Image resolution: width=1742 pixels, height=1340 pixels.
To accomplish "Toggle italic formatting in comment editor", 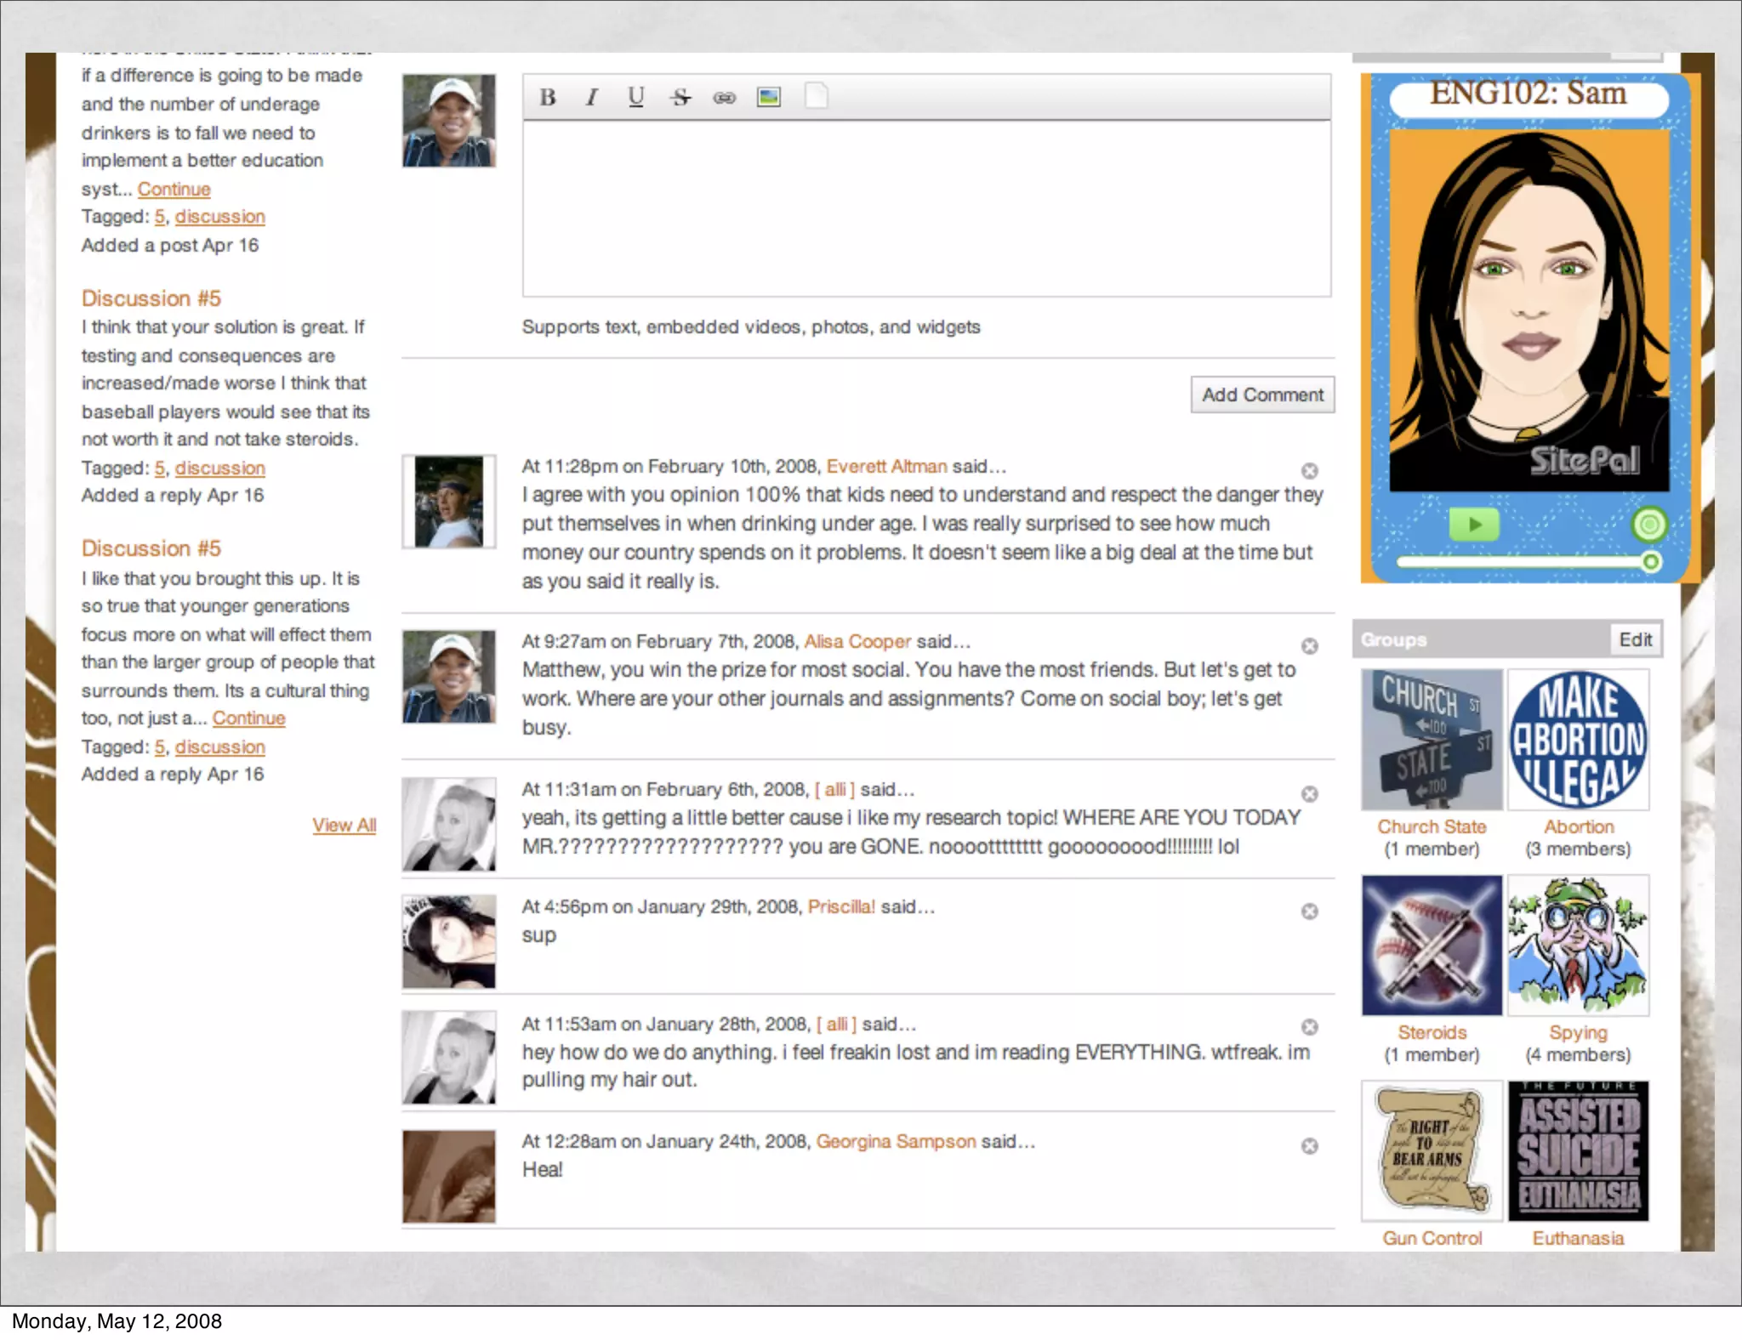I will coord(592,98).
